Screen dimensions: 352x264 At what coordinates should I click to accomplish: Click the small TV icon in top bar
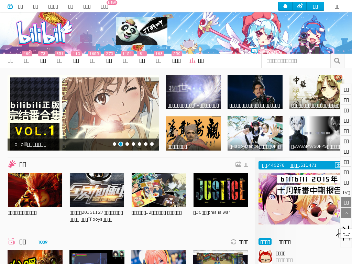pos(10,7)
